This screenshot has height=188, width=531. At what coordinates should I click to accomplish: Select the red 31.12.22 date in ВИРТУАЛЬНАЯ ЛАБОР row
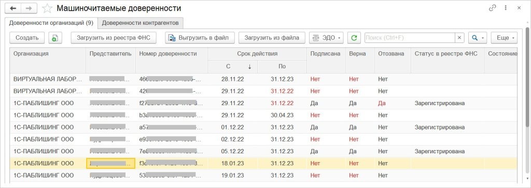click(282, 91)
